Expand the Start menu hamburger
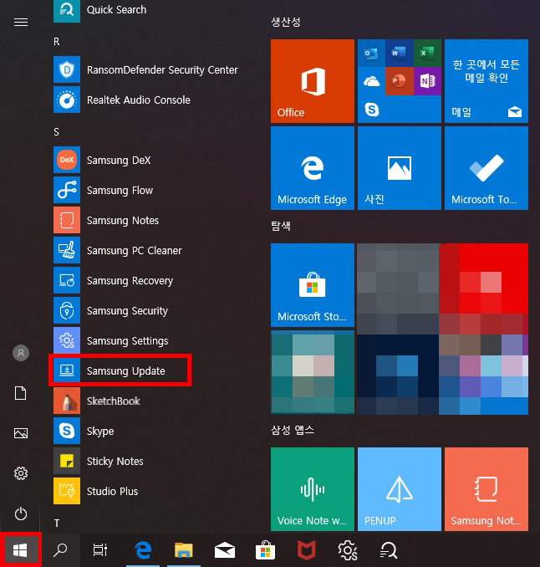 point(21,23)
